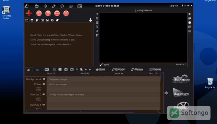Open the Views menu
The width and height of the screenshot is (217, 124).
coord(155,70)
